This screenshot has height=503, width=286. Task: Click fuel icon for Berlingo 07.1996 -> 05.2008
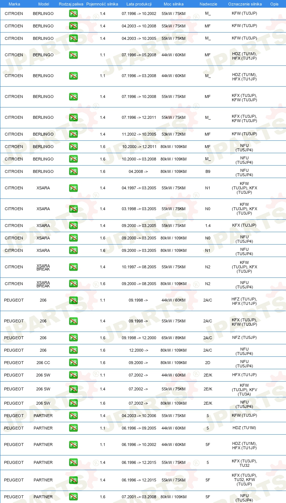pos(74,55)
